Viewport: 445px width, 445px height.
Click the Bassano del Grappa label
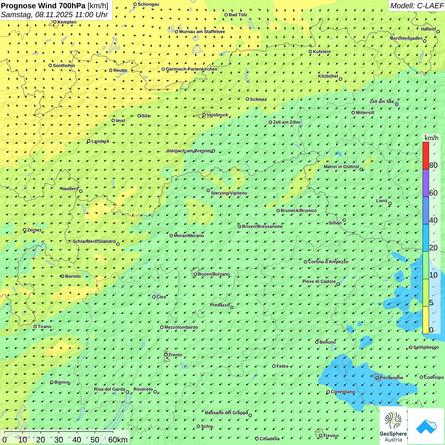click(x=226, y=413)
